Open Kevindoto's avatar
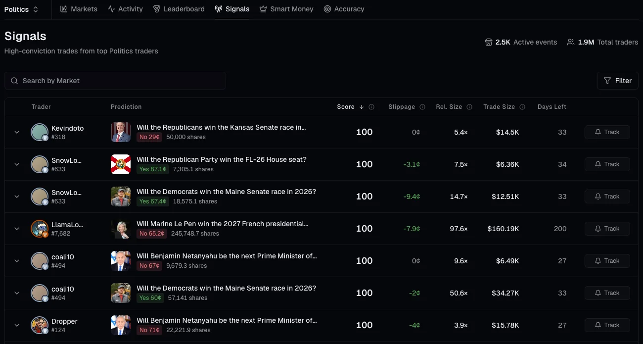The height and width of the screenshot is (344, 643). click(40, 132)
